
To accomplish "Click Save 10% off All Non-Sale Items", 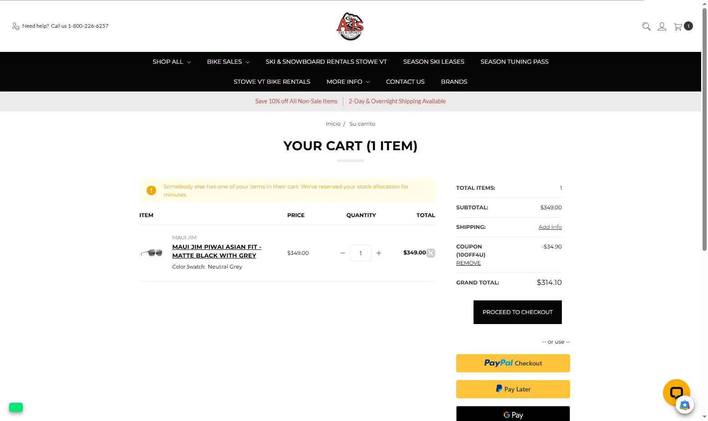I will pos(296,101).
